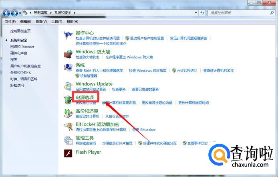Click the Windows 防火墙 brick wall icon
This screenshot has height=177, width=278.
coord(68,54)
